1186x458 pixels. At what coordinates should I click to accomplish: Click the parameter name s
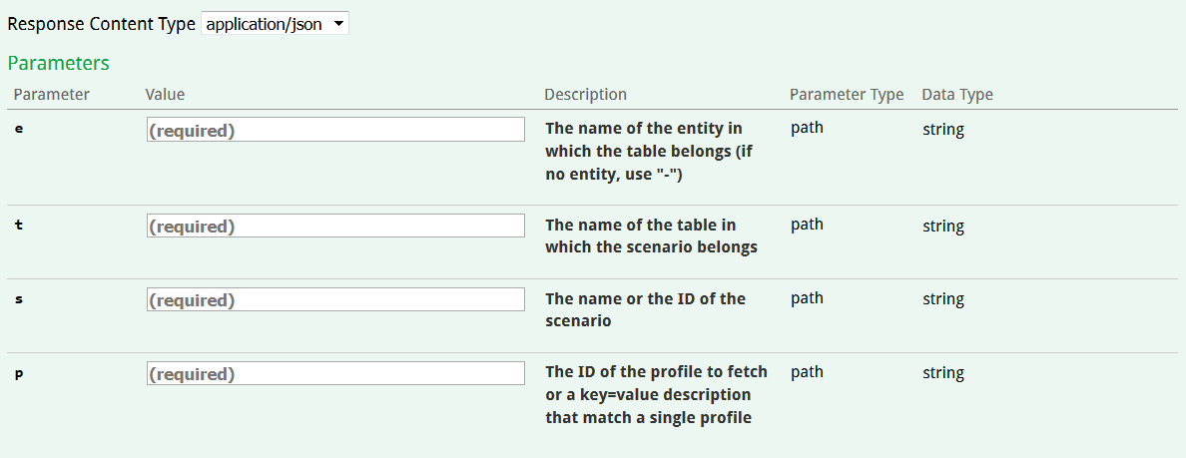pos(19,299)
